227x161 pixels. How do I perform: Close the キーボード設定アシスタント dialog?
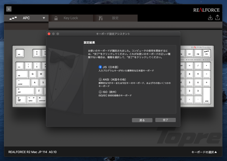[49, 34]
